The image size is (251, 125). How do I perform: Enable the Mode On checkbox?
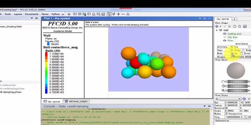click(232, 53)
